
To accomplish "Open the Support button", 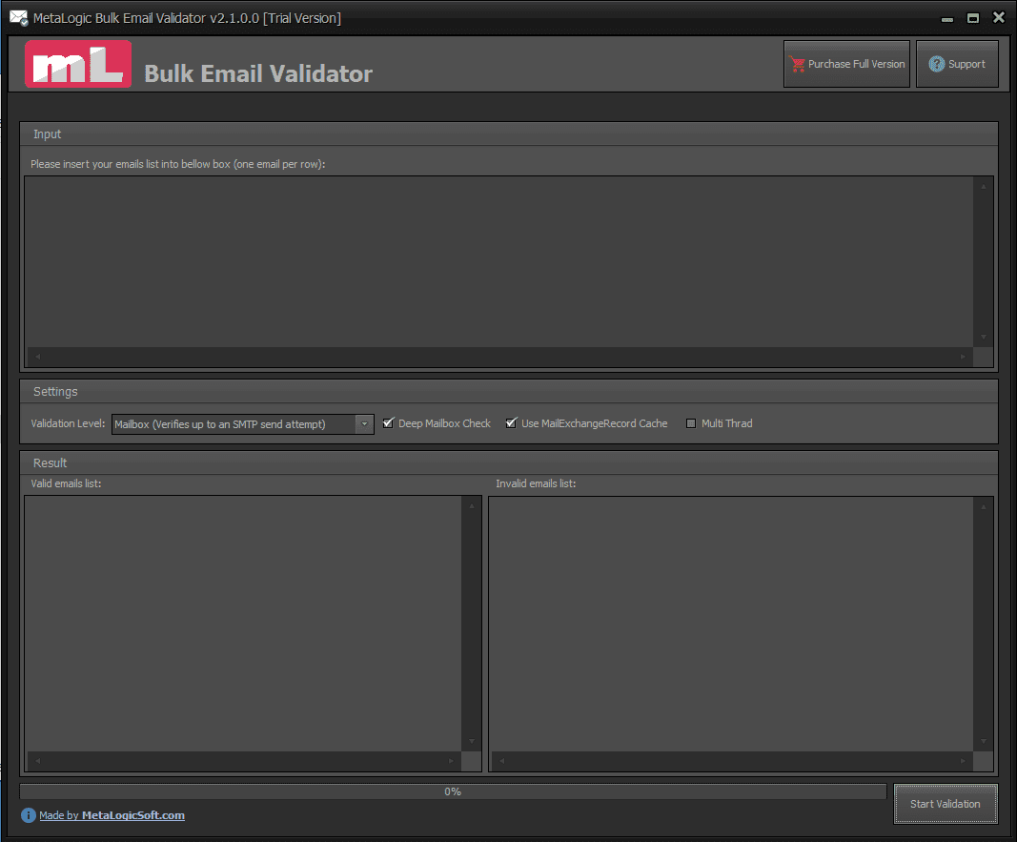I will 957,64.
